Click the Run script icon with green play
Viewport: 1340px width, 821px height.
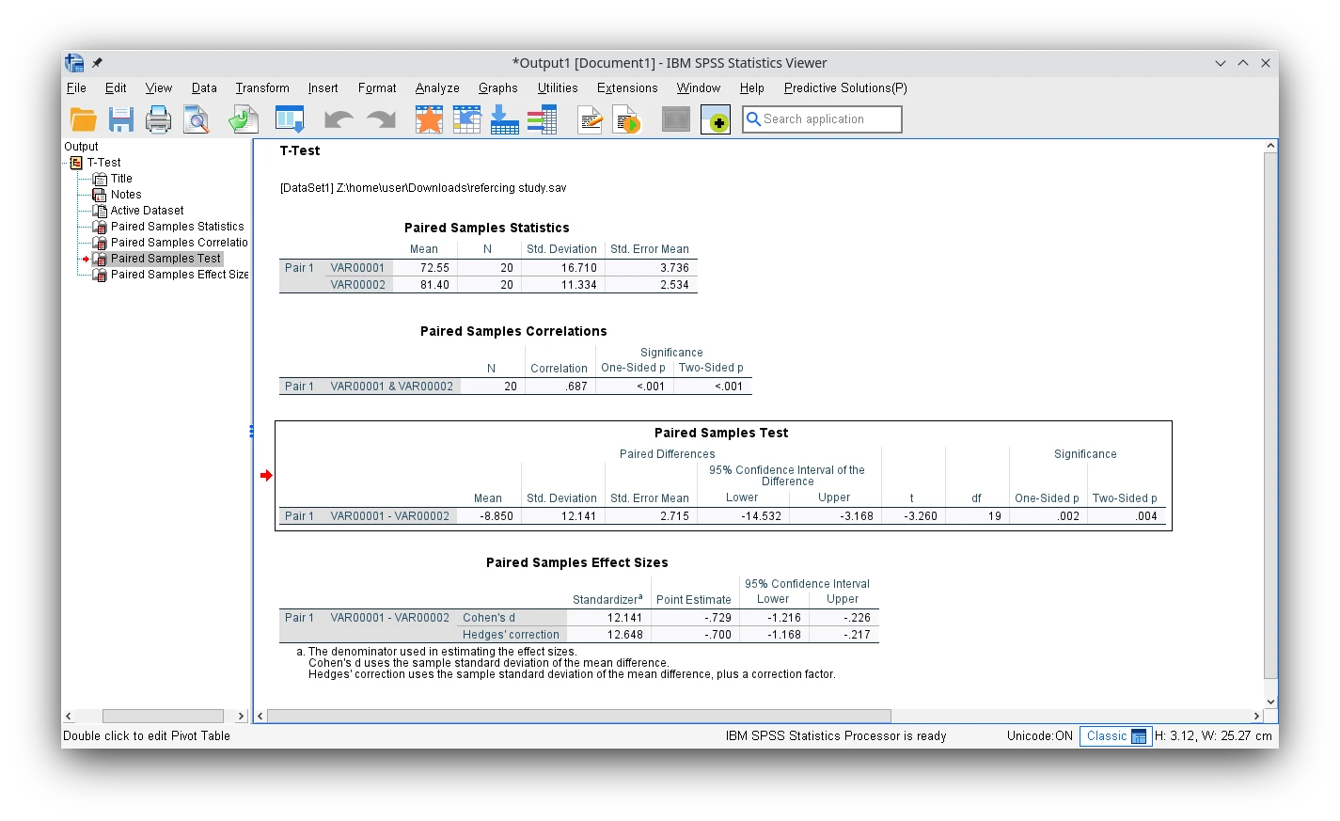point(626,119)
